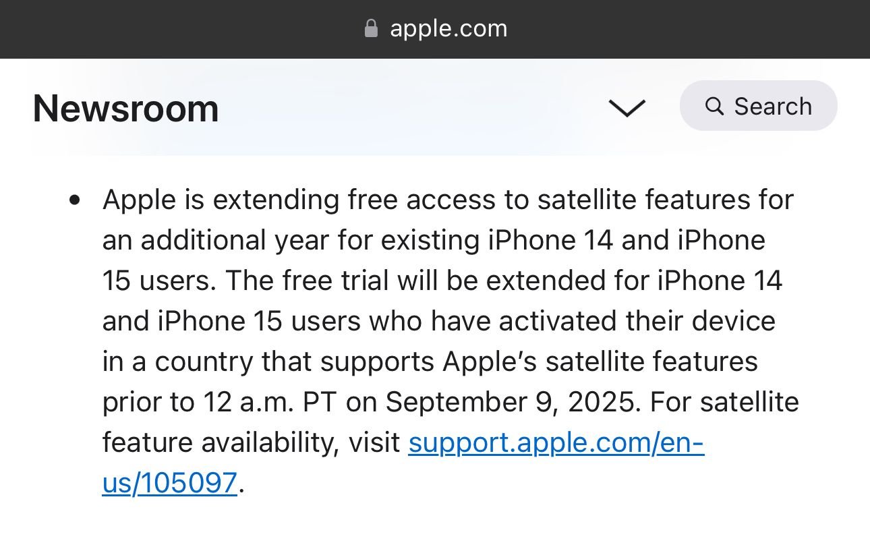Follow the us/105097 link portion
Viewport: 870px width, 549px height.
point(170,483)
